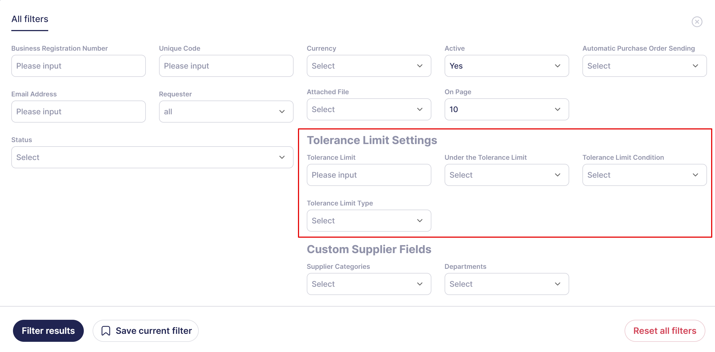This screenshot has height=352, width=715.
Task: Open the Status dropdown
Action: click(x=152, y=157)
